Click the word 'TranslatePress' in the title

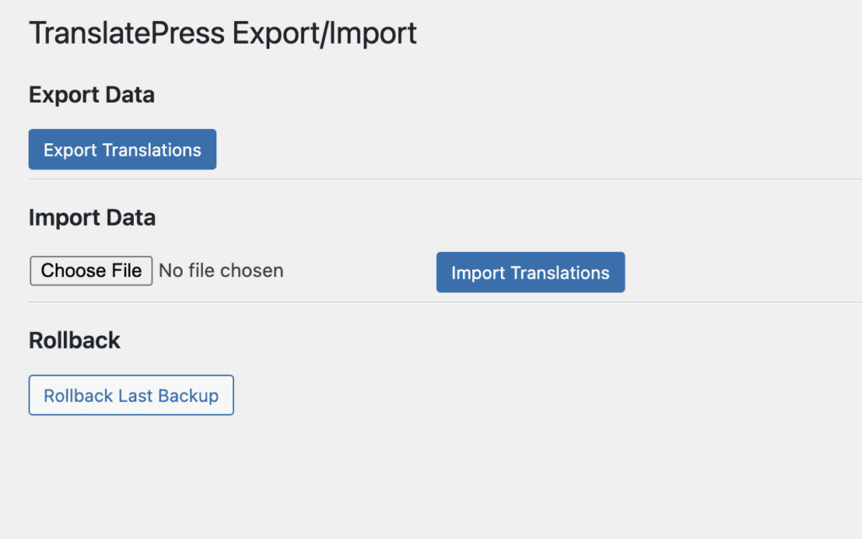(126, 34)
